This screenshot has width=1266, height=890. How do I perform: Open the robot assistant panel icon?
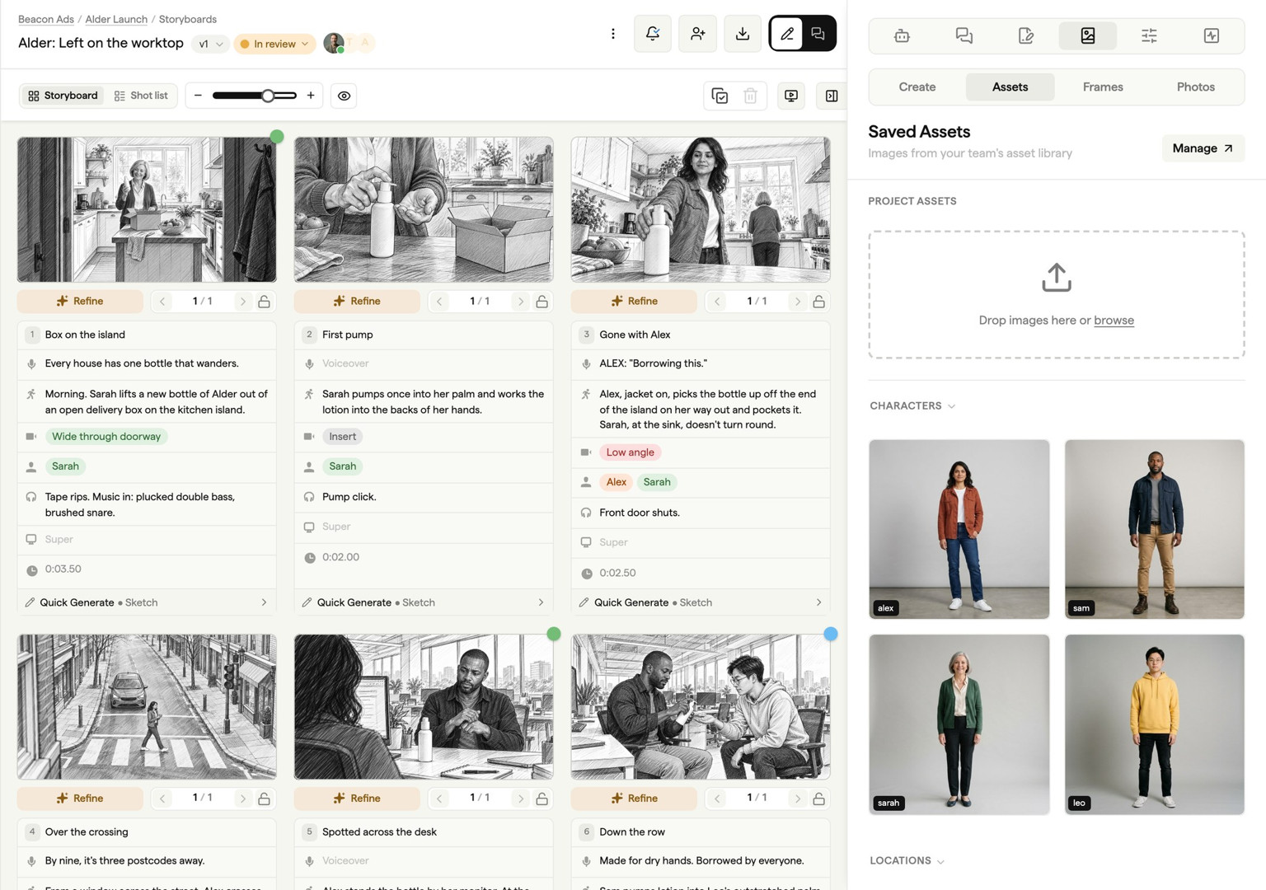click(x=902, y=35)
